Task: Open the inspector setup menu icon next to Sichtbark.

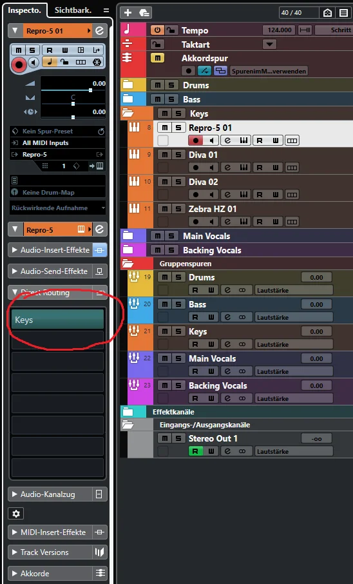Action: click(106, 10)
